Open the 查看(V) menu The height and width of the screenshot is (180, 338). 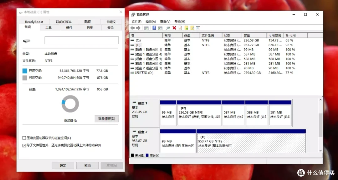coord(165,22)
